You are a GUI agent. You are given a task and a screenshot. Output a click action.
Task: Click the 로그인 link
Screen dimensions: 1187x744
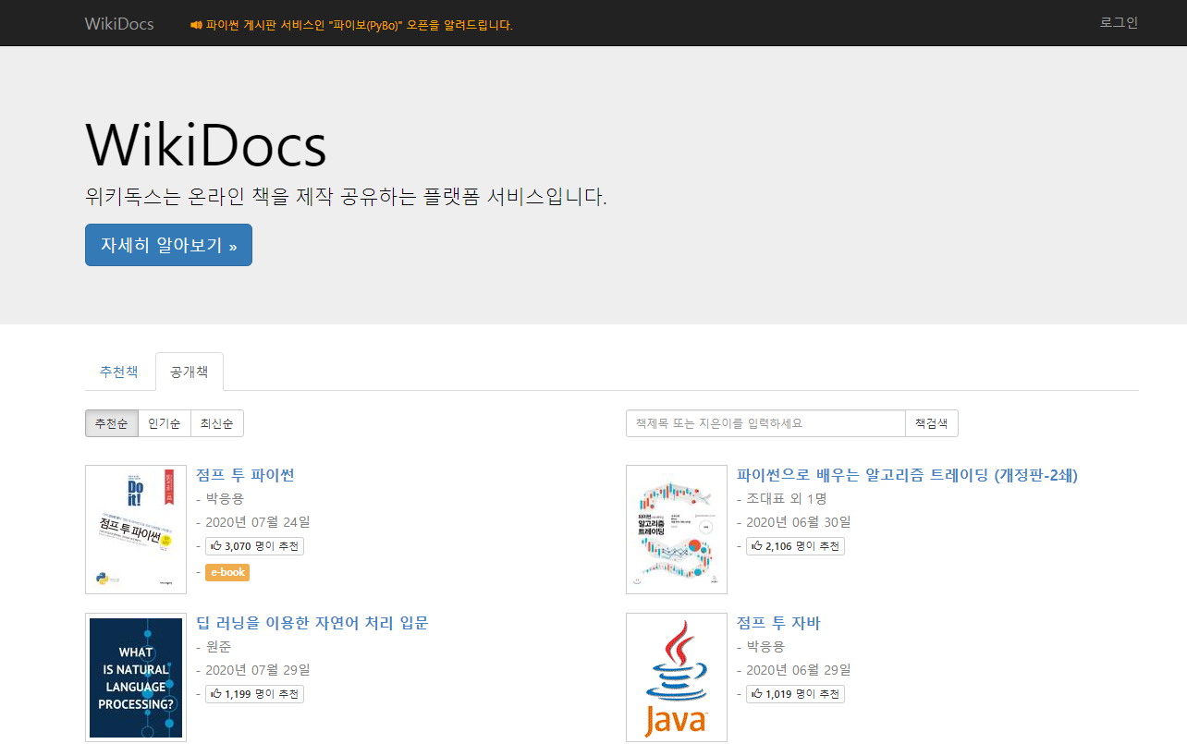[1119, 22]
